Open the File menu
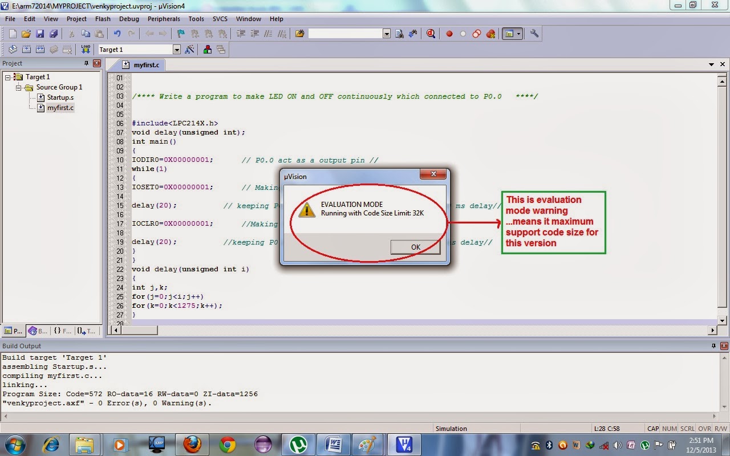This screenshot has width=730, height=456. click(x=10, y=19)
